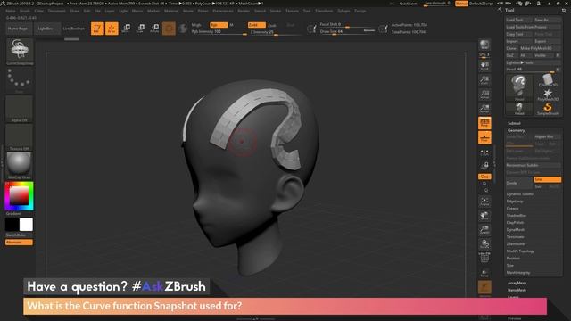Enable the Mrgb channel button
This screenshot has width=571, height=321.
click(196, 25)
